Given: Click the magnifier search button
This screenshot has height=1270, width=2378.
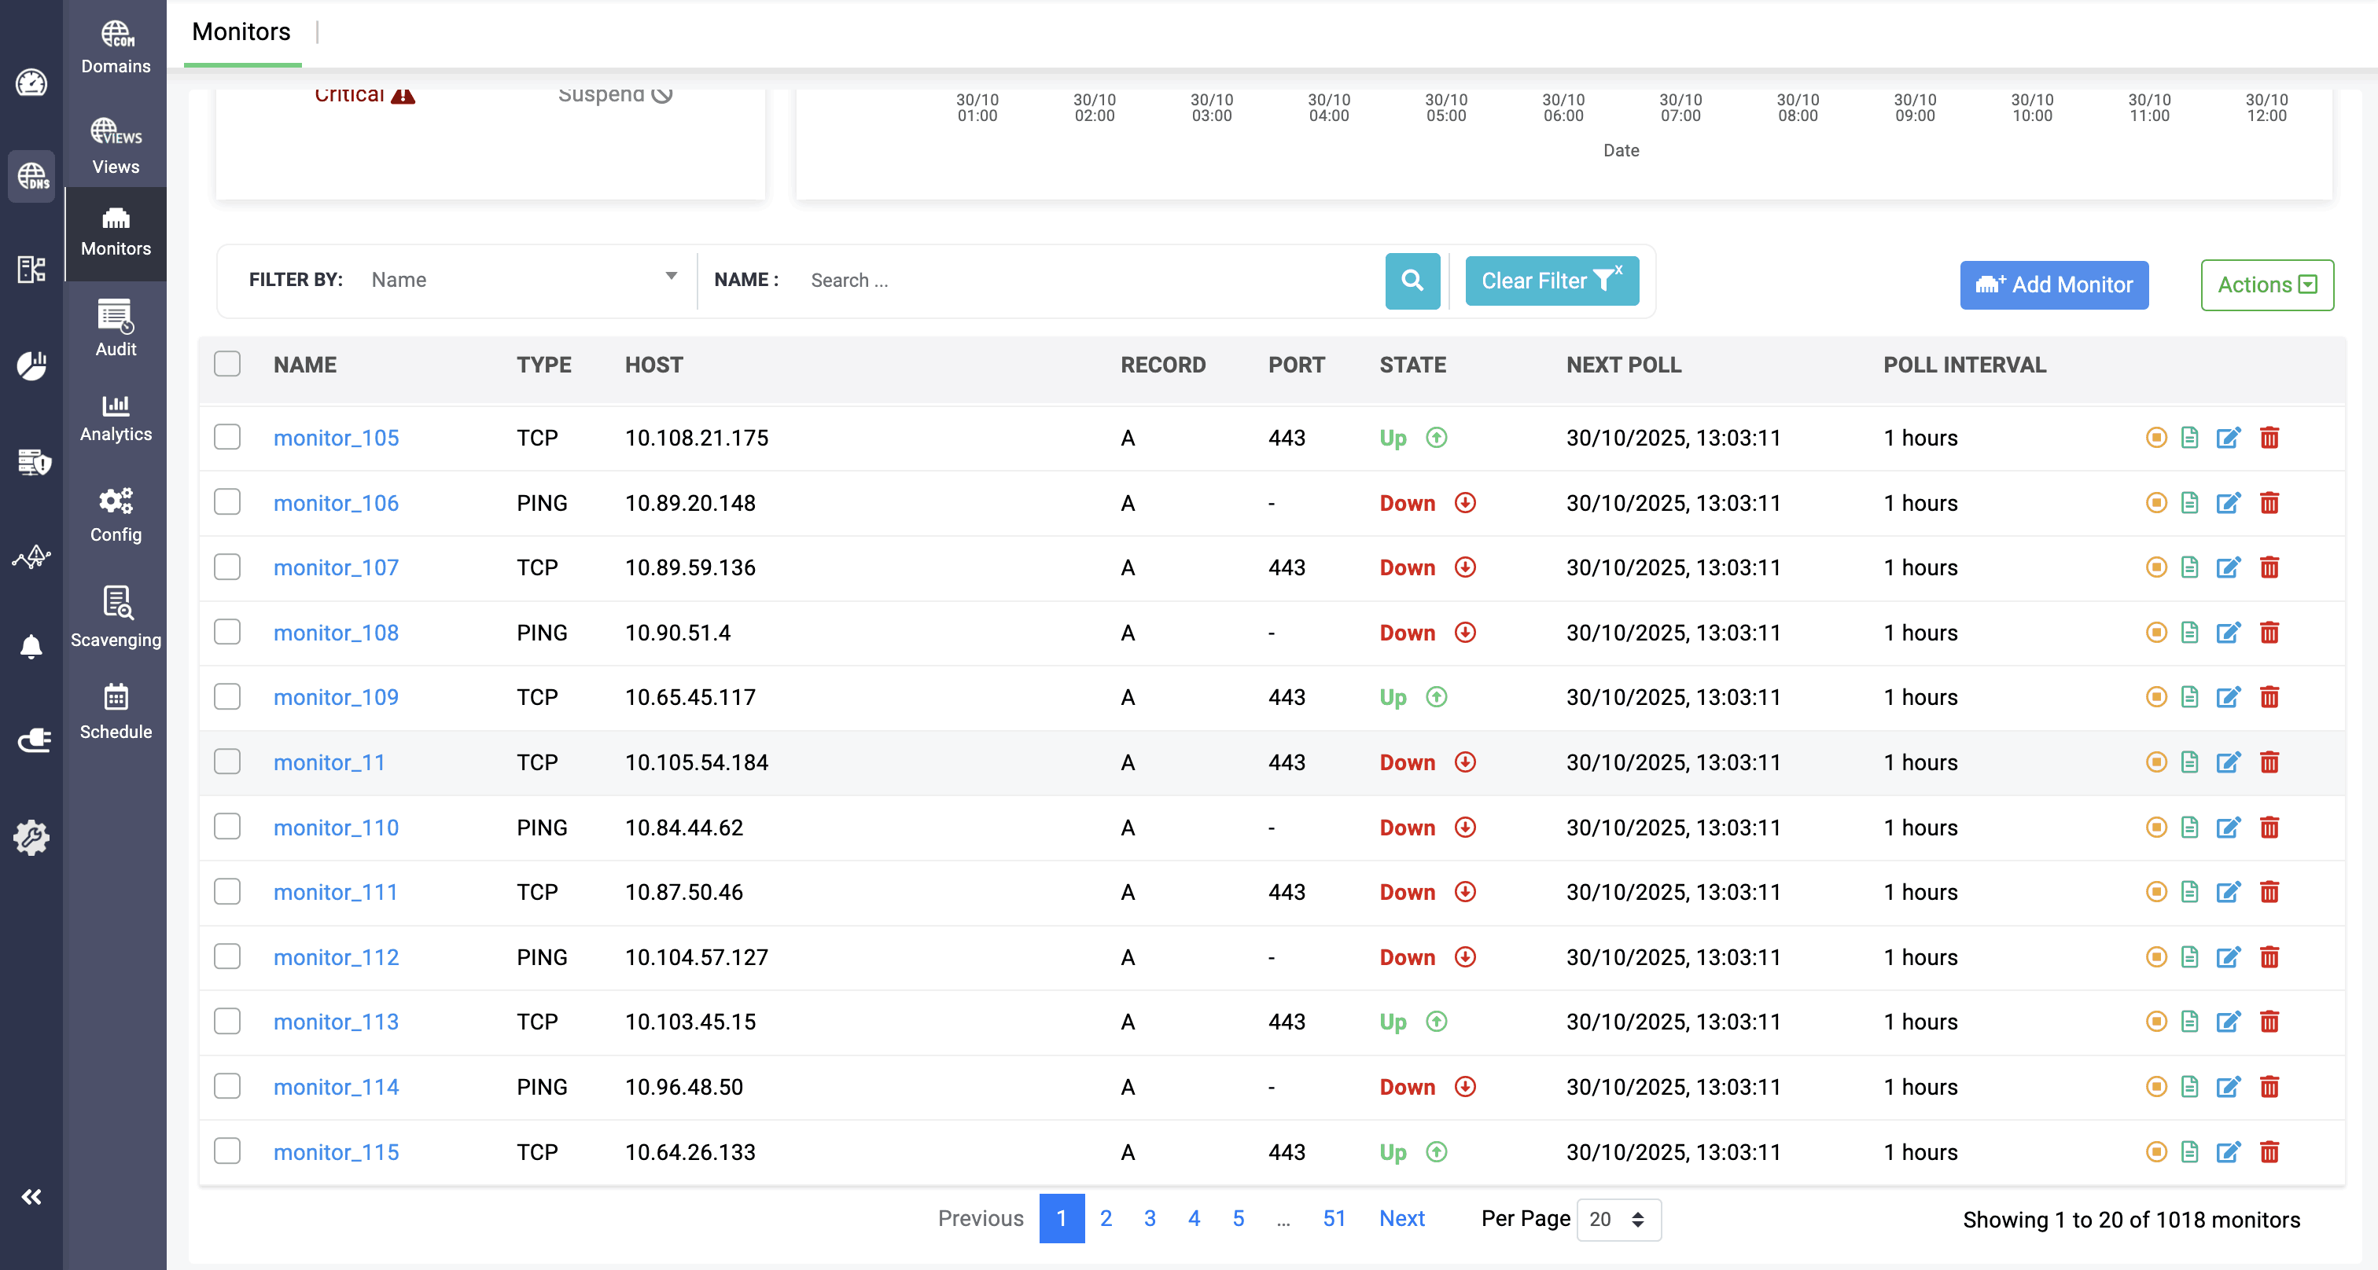Looking at the screenshot, I should pos(1412,281).
